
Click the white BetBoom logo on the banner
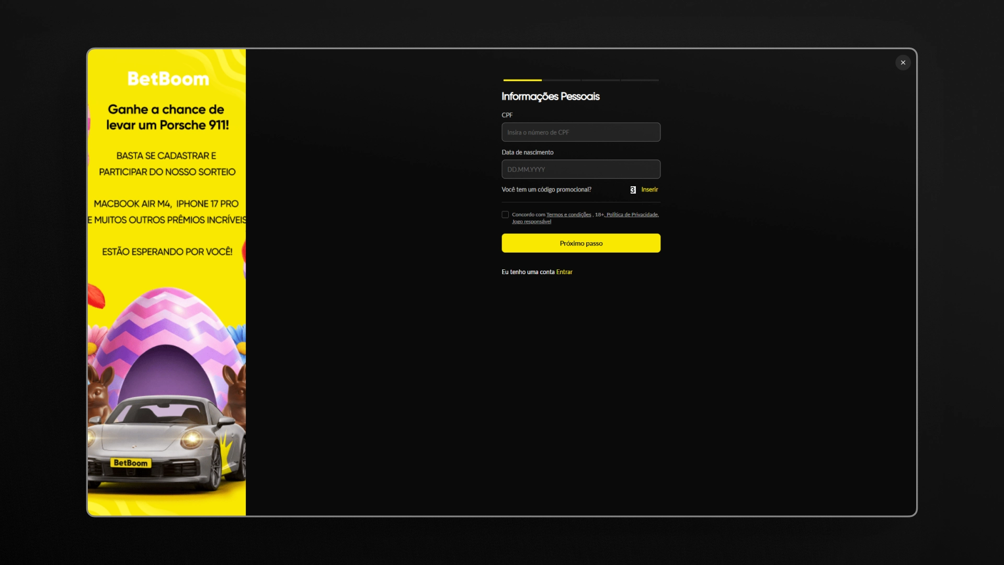click(x=168, y=79)
